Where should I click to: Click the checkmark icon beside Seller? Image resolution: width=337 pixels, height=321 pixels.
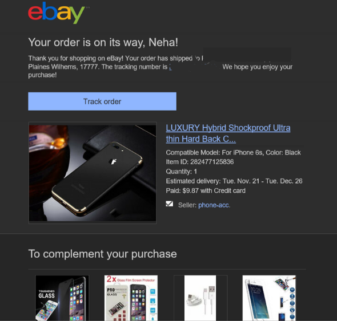[x=170, y=204]
